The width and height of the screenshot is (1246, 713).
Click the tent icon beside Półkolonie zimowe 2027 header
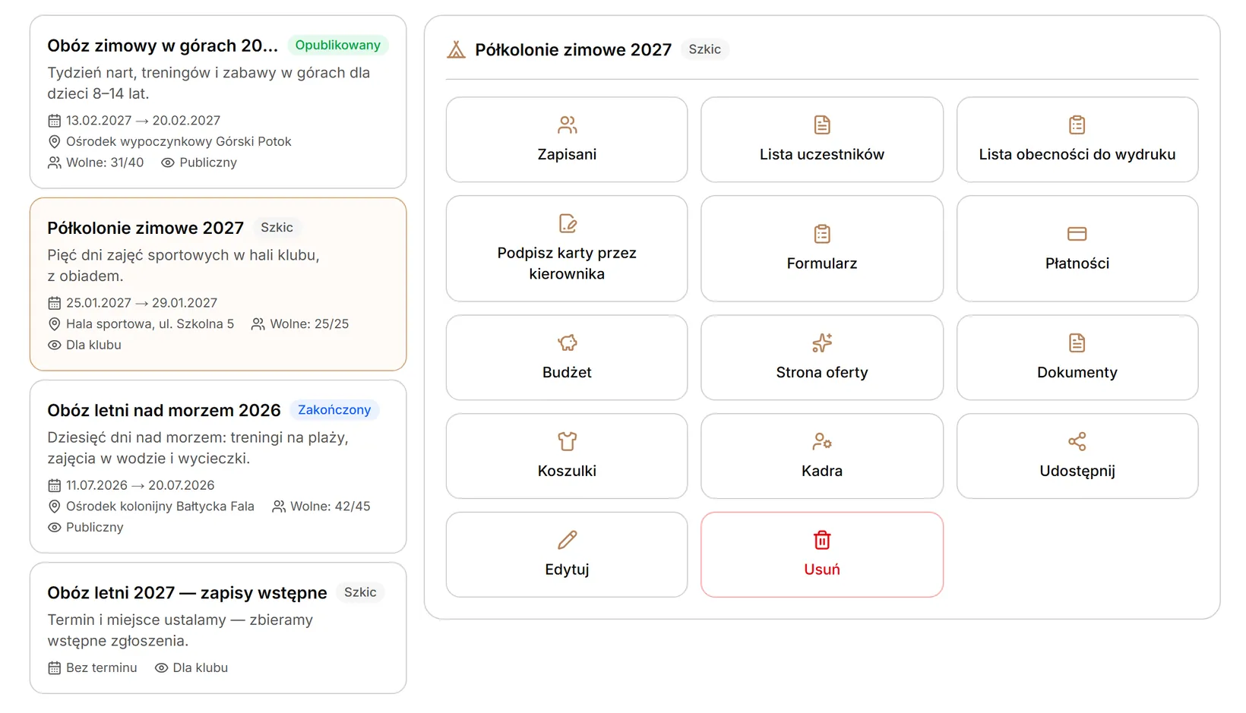[x=456, y=50]
